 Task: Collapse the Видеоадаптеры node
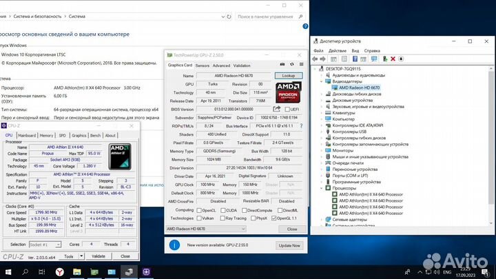(x=322, y=81)
